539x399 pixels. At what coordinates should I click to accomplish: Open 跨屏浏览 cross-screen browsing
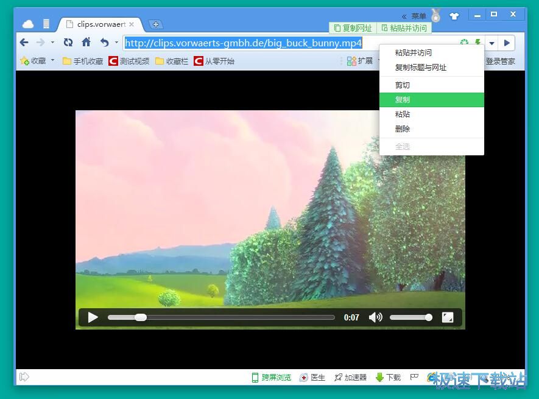tap(272, 377)
